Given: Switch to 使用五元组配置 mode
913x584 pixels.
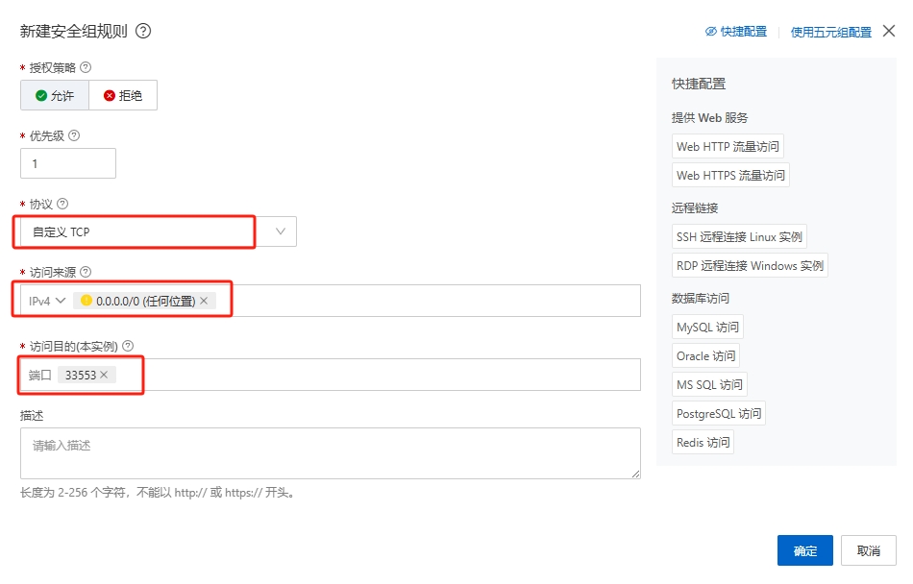Looking at the screenshot, I should [830, 32].
